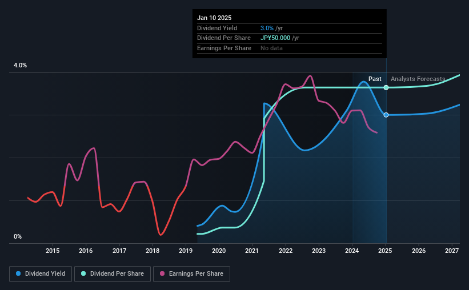Click the 2015 x-axis year label

[53, 251]
